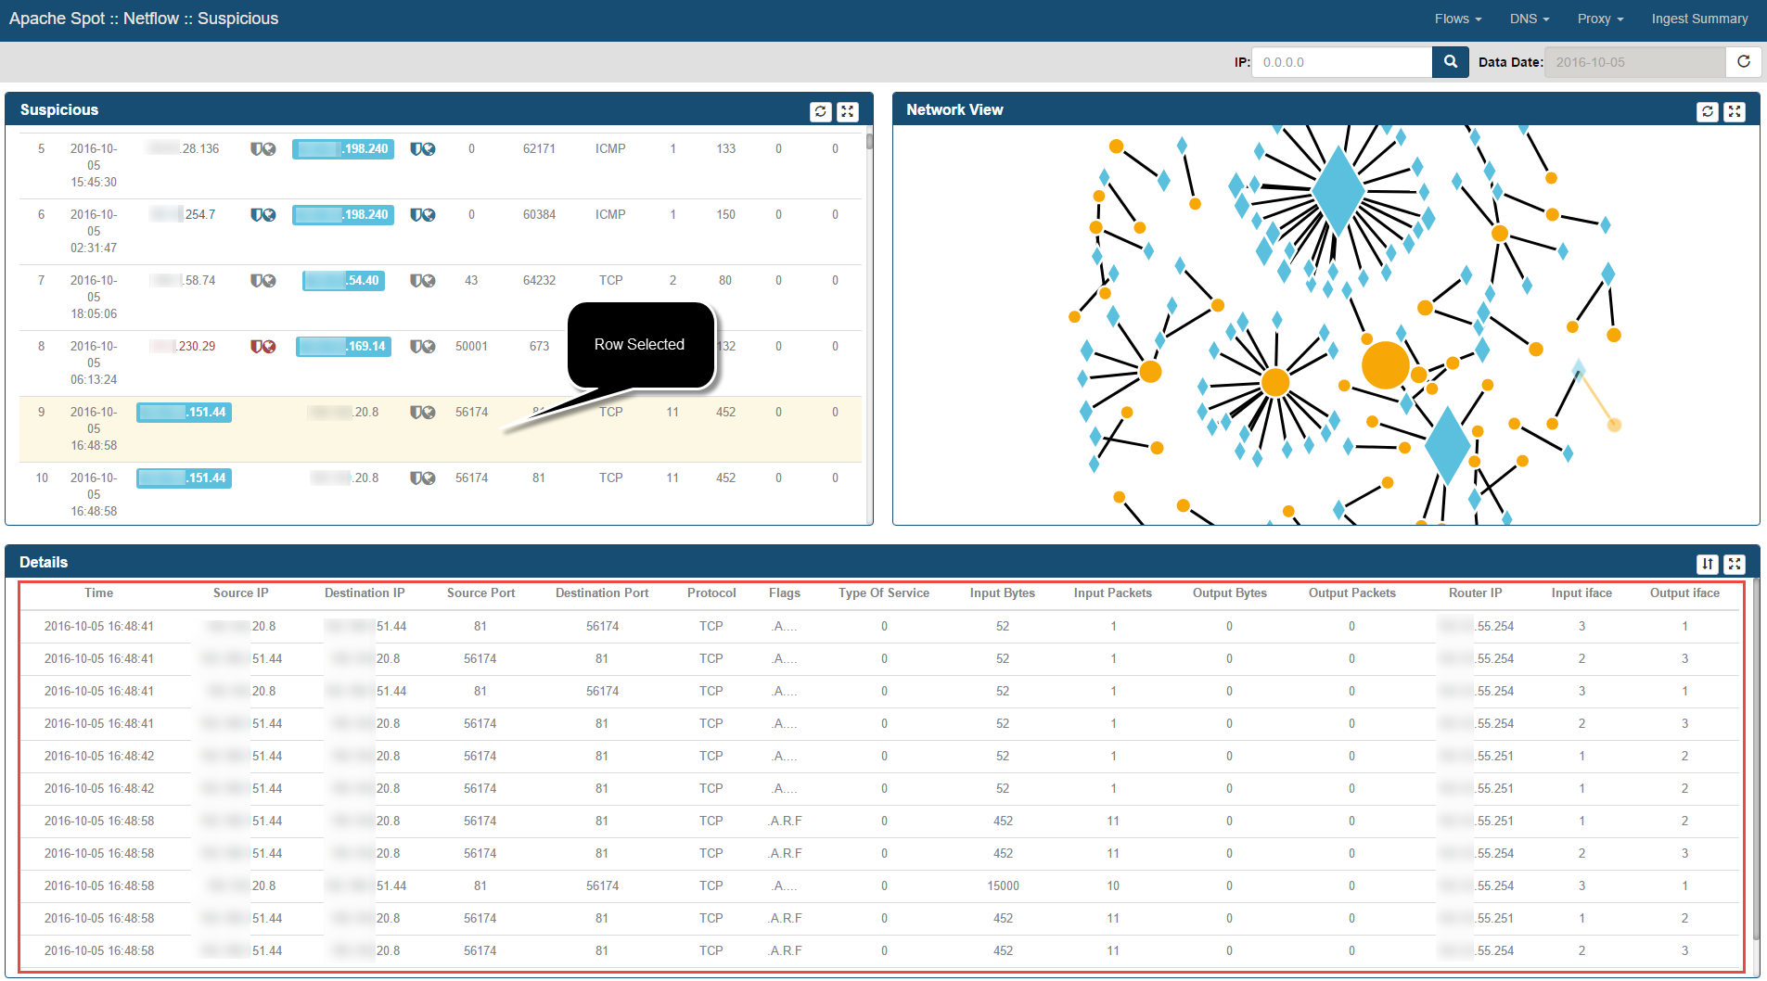Expand the Network View panel to fullscreen
The height and width of the screenshot is (981, 1767).
tap(1735, 111)
